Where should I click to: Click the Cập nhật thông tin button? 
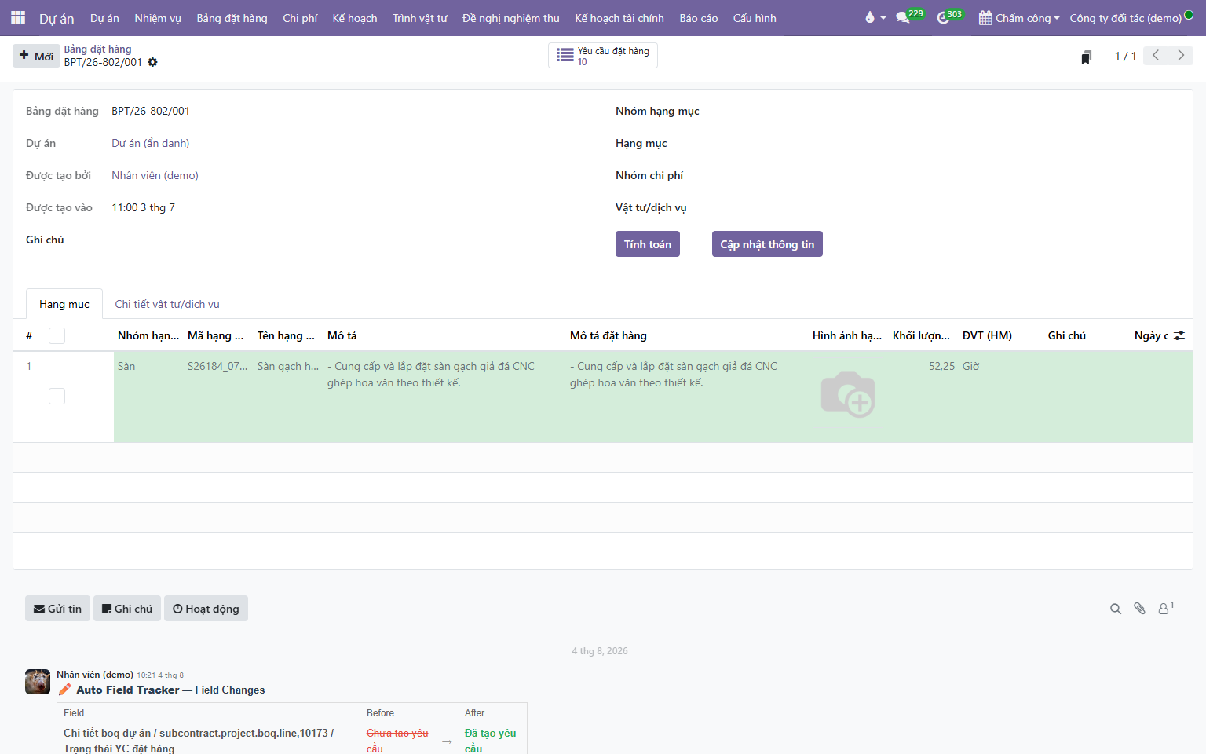(767, 244)
